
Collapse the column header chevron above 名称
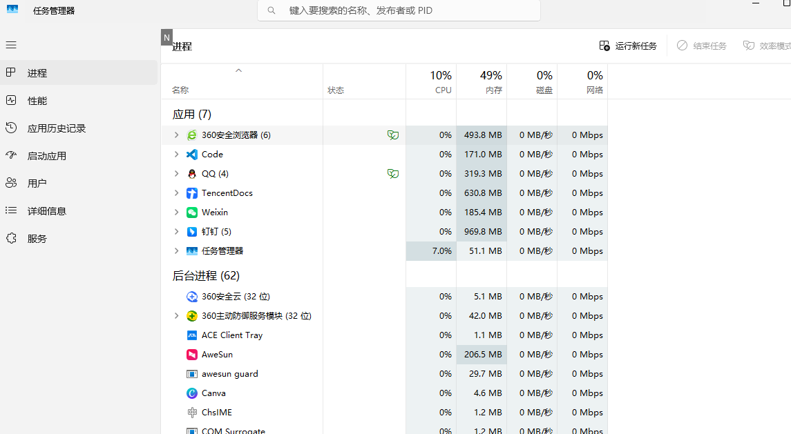[239, 70]
